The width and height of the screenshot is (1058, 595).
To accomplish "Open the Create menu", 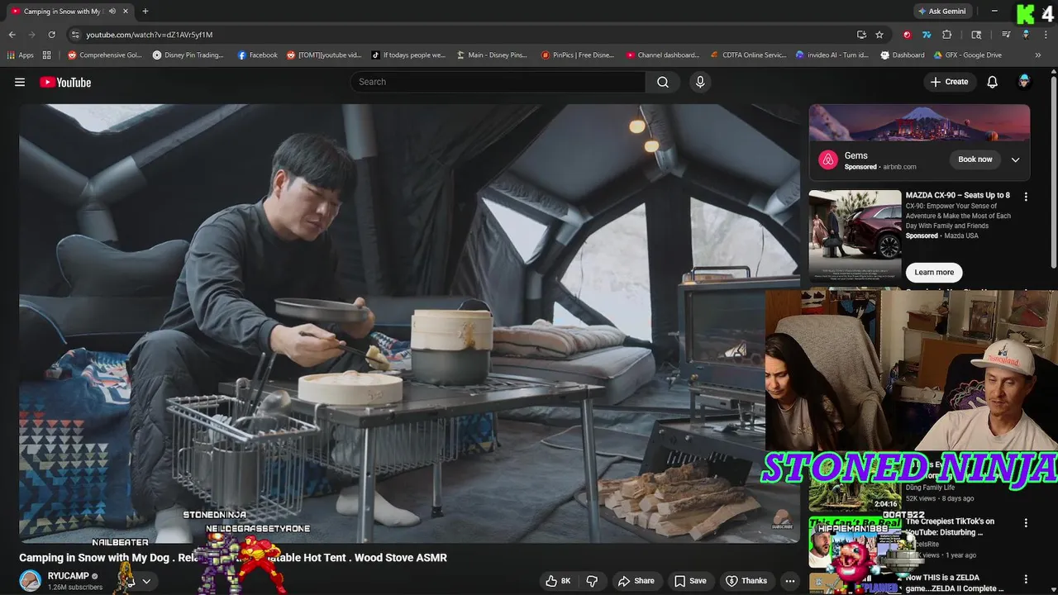I will [949, 82].
